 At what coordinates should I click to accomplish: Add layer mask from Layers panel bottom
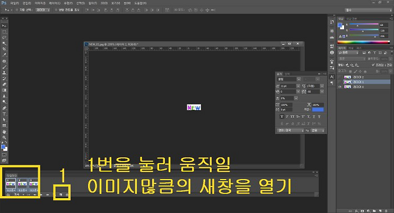pyautogui.click(x=362, y=211)
